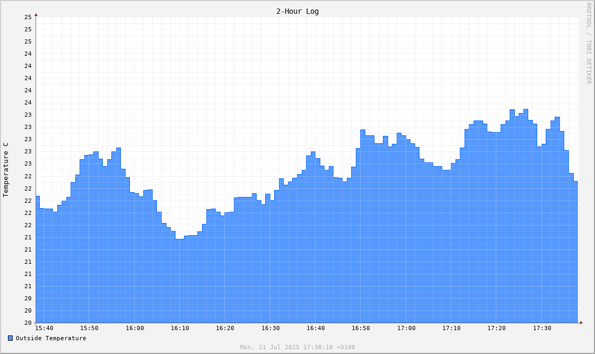Click the "Outside Temperature" legend label
The height and width of the screenshot is (354, 595).
[x=51, y=338]
